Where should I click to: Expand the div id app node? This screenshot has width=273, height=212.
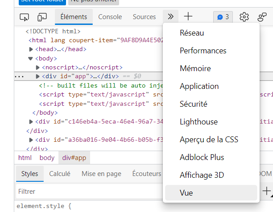[37, 76]
